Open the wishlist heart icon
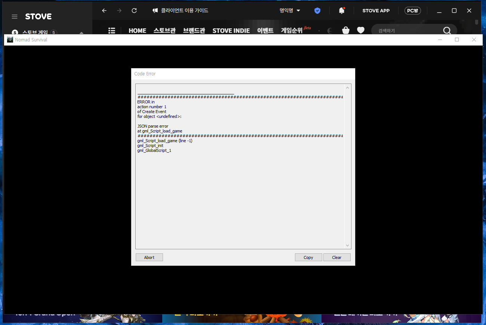Screen dimensions: 486x325 click(360, 30)
